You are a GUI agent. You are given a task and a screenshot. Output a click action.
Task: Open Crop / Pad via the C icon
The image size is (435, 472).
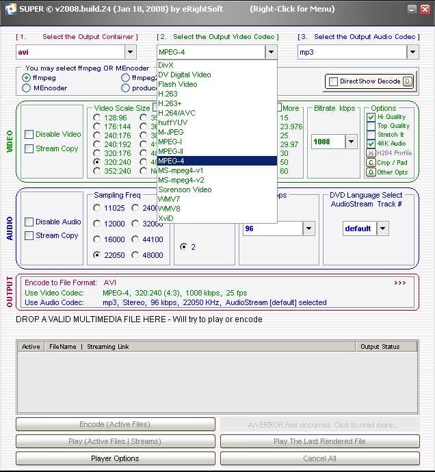pyautogui.click(x=371, y=163)
